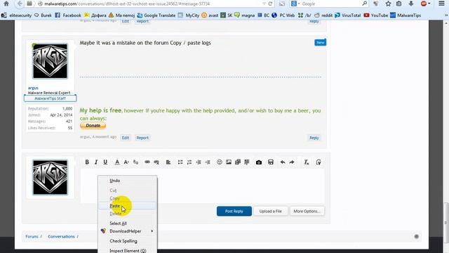Click the undo arrow in the editor toolbar

[283, 162]
